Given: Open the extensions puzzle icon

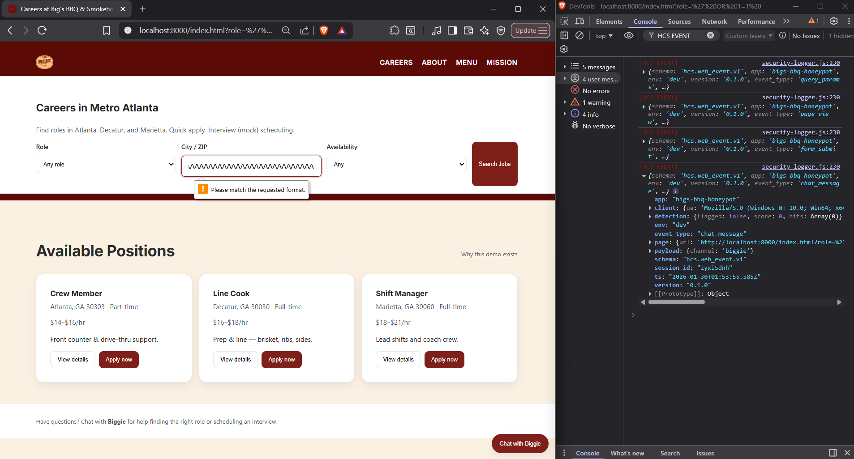Looking at the screenshot, I should click(x=395, y=30).
